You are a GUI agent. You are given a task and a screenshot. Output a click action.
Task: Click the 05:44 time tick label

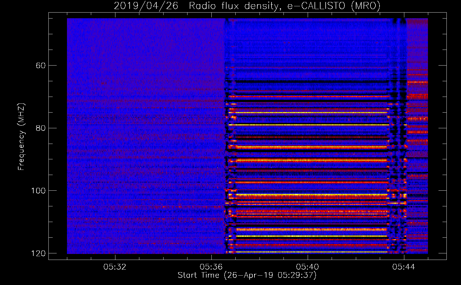click(x=404, y=267)
